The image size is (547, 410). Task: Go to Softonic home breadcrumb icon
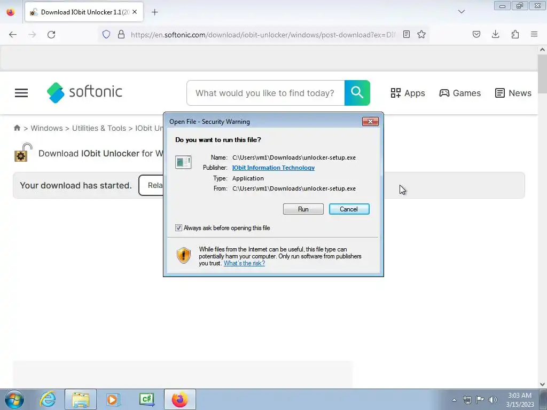coord(17,128)
